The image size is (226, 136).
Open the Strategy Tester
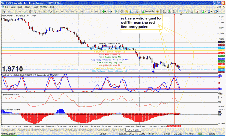137,12
